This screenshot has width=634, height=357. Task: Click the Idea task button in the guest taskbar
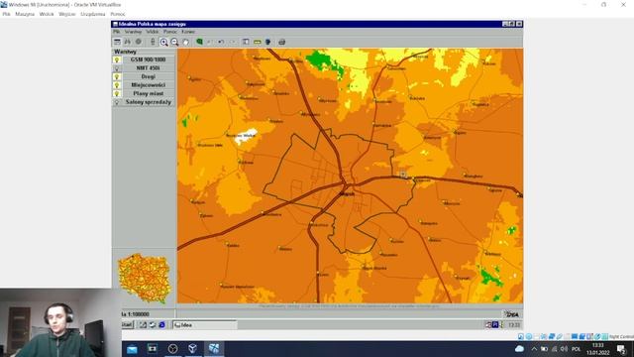click(x=205, y=324)
